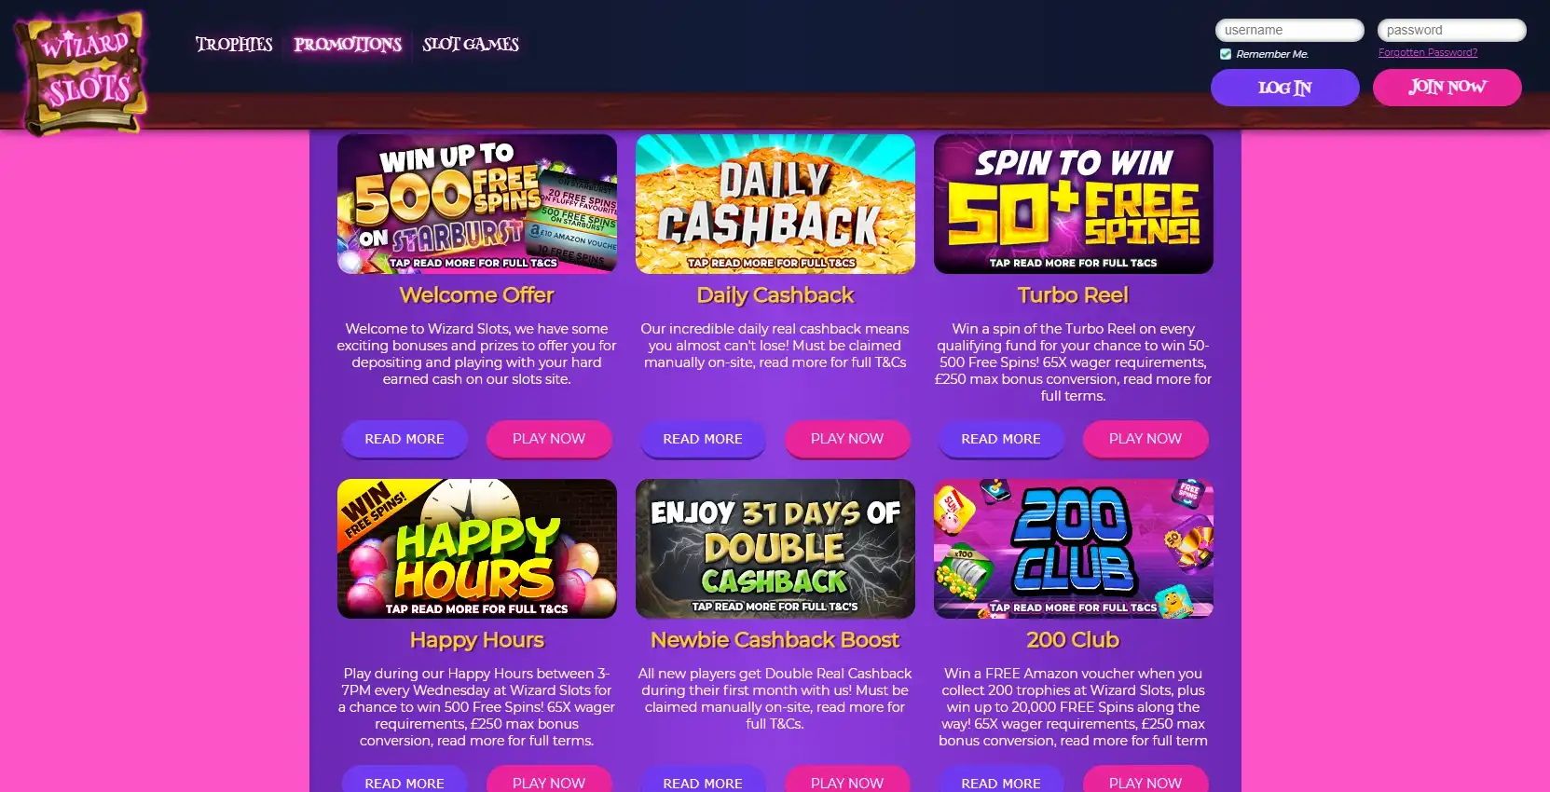Toggle the Remember Me checkbox

coord(1226,54)
